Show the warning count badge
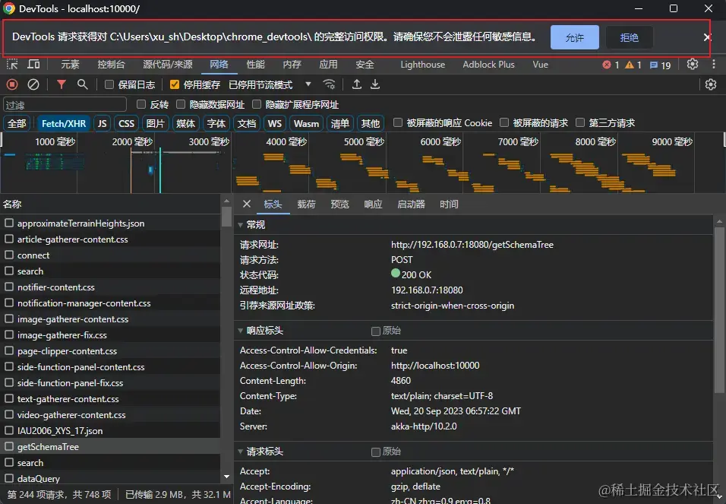This screenshot has width=726, height=504. [x=633, y=65]
